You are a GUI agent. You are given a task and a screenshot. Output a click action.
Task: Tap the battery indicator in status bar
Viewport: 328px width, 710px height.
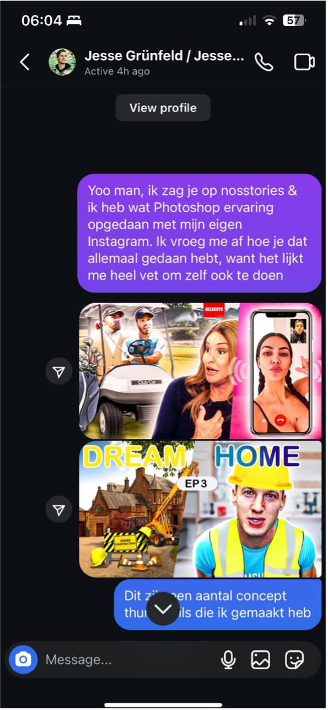pos(294,21)
